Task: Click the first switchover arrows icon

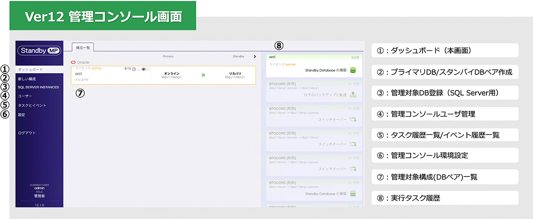Action: pyautogui.click(x=353, y=119)
